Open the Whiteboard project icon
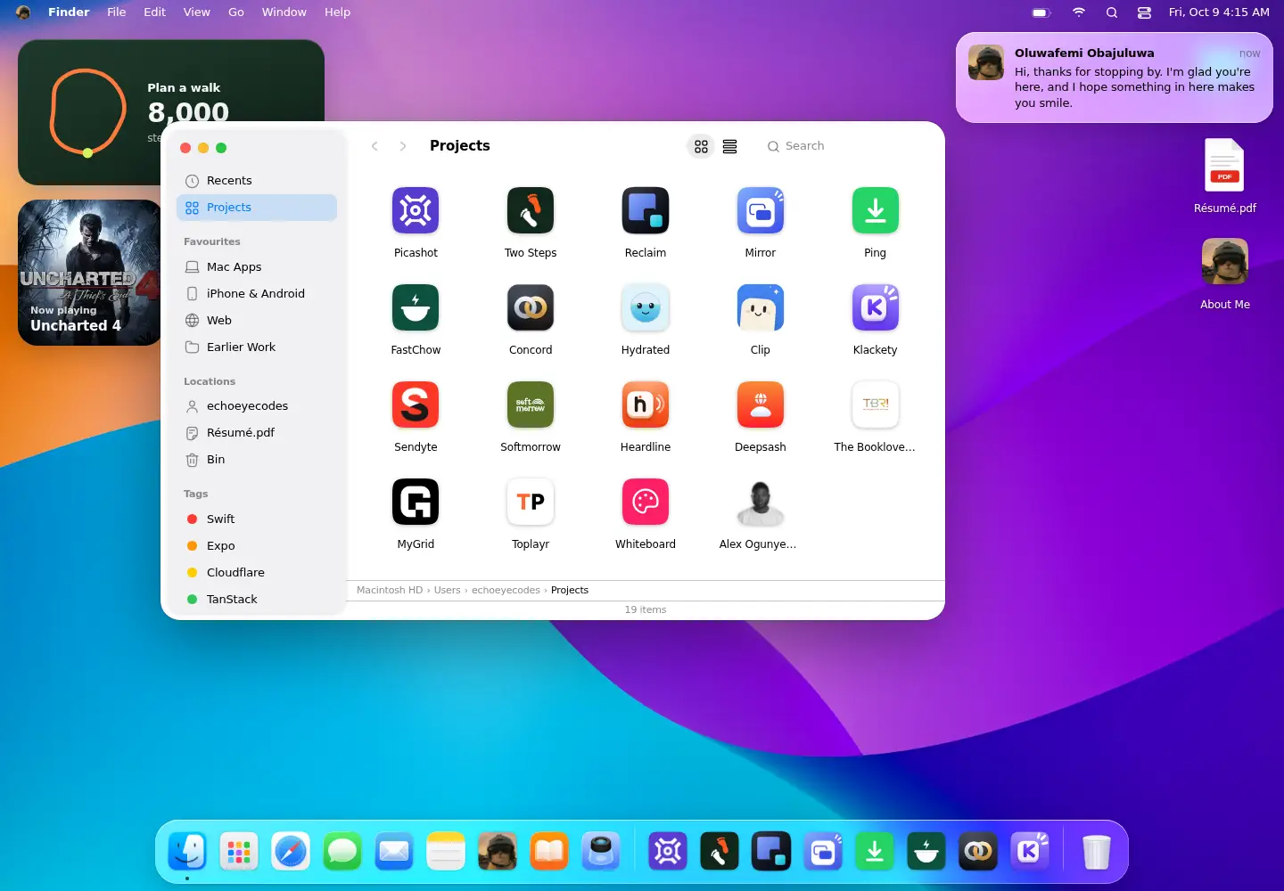 (646, 502)
